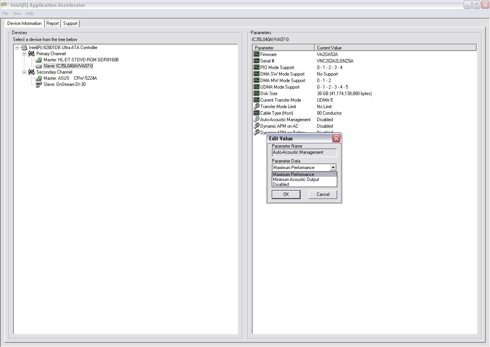Click the disk size 38 GB value
The height and width of the screenshot is (347, 490).
click(344, 94)
